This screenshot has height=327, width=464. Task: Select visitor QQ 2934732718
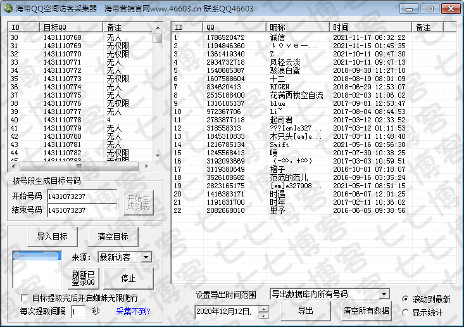click(x=225, y=62)
